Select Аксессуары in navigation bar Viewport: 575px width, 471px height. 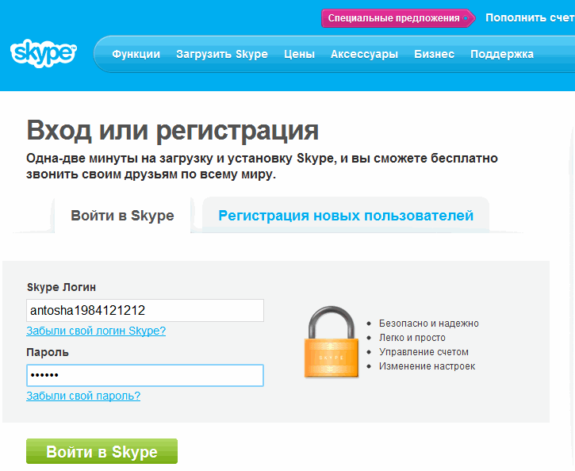pyautogui.click(x=364, y=54)
